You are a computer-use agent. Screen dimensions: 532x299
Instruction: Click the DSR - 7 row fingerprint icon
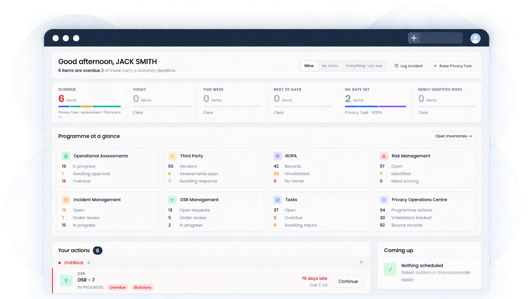(x=66, y=281)
